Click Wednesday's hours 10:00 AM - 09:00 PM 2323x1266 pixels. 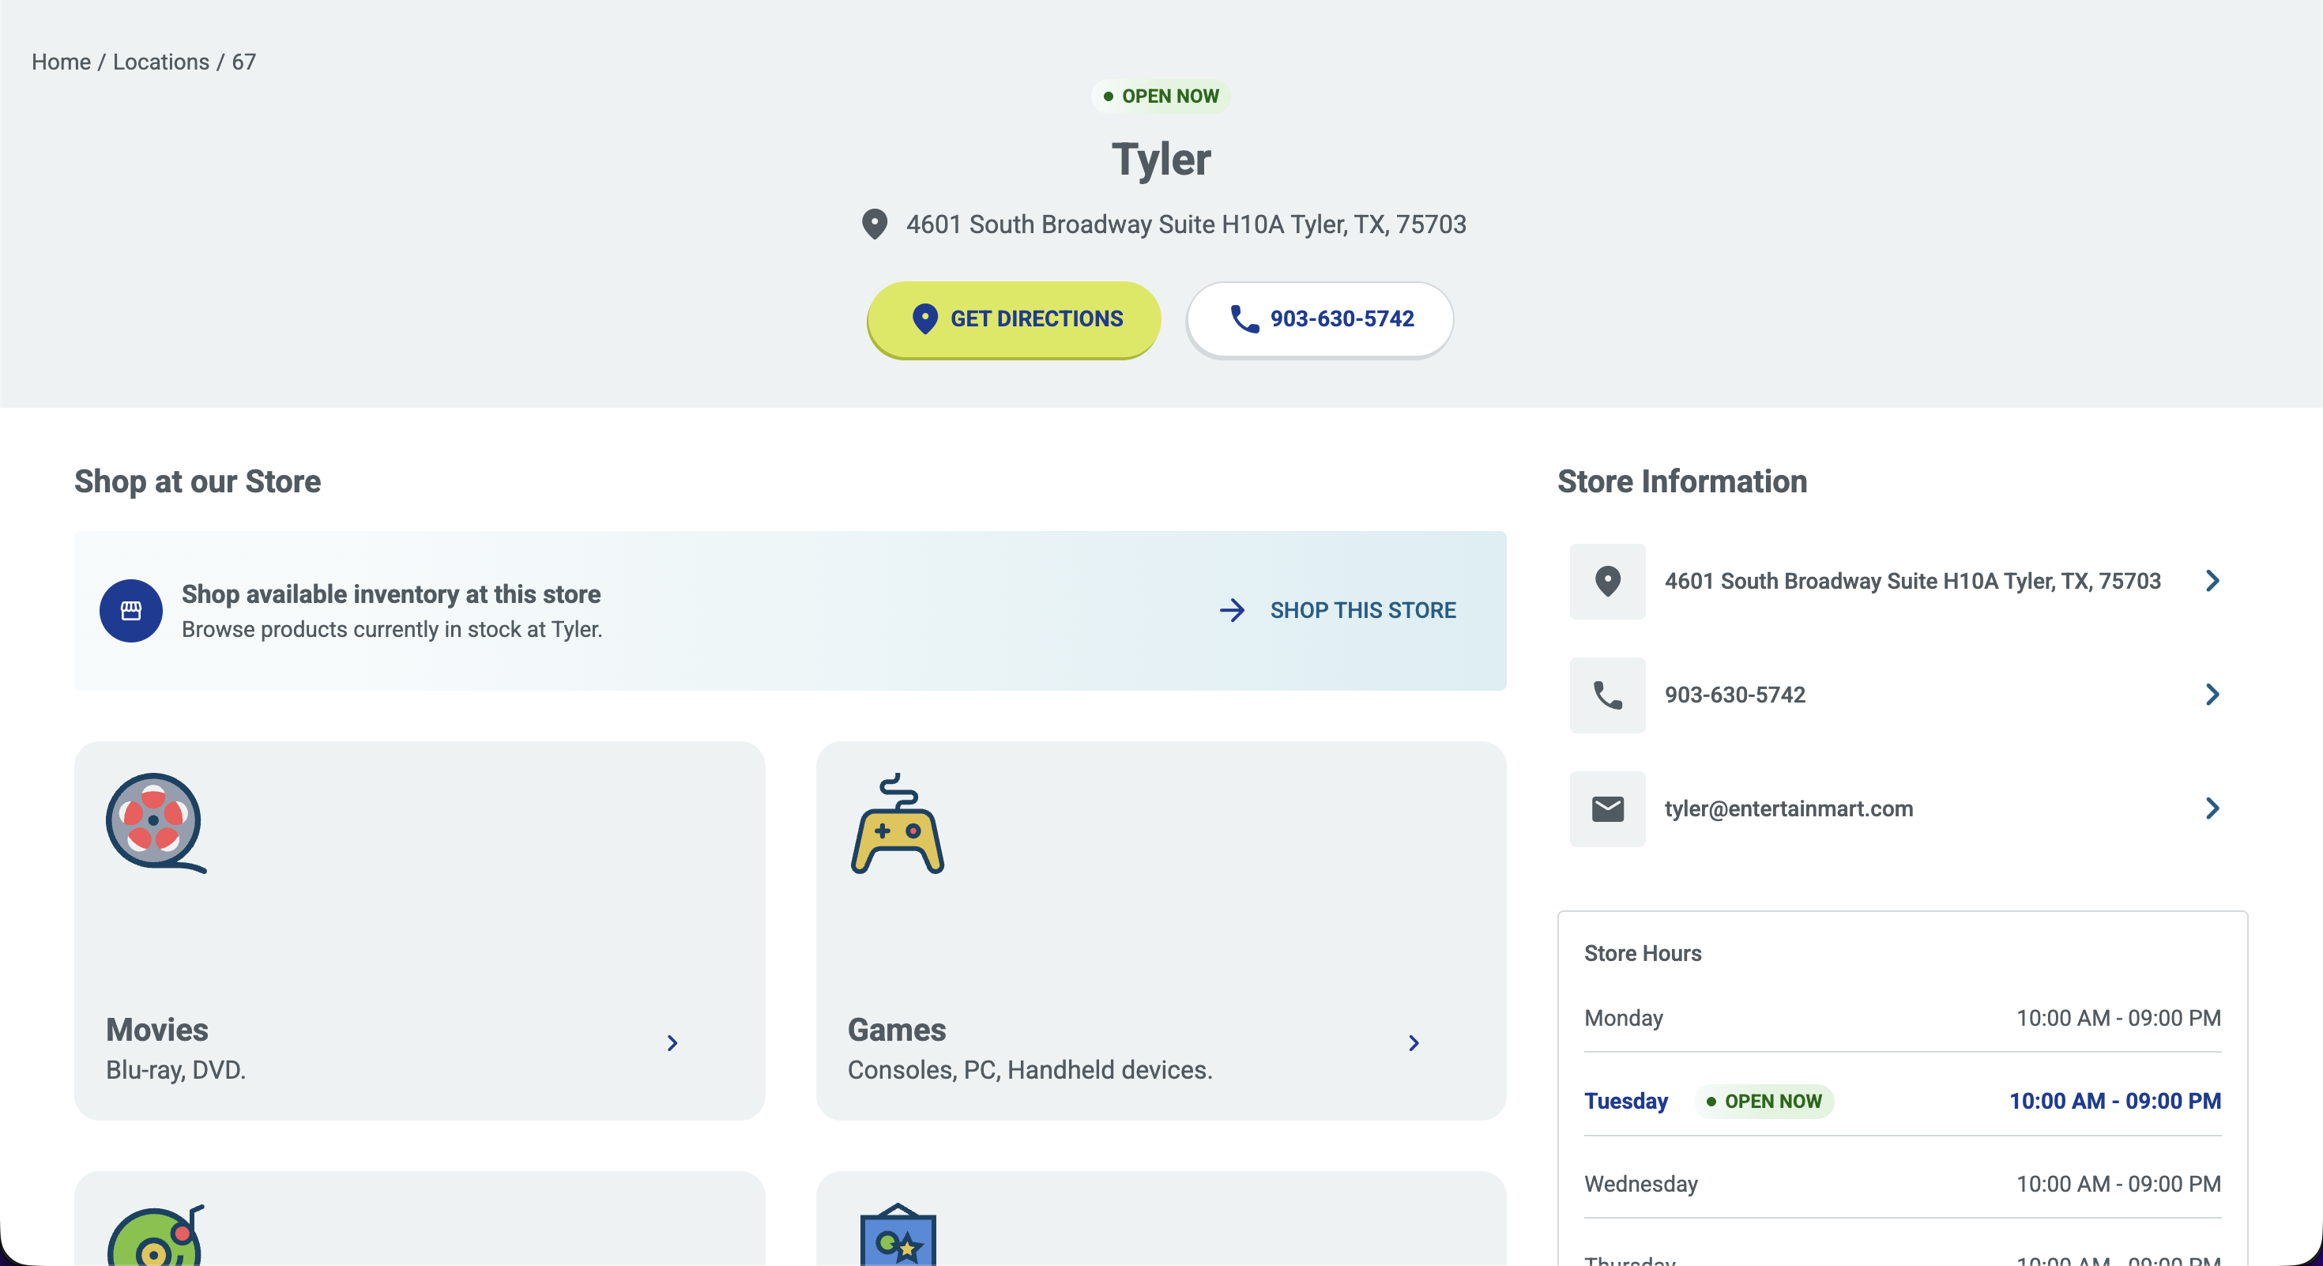click(2118, 1184)
